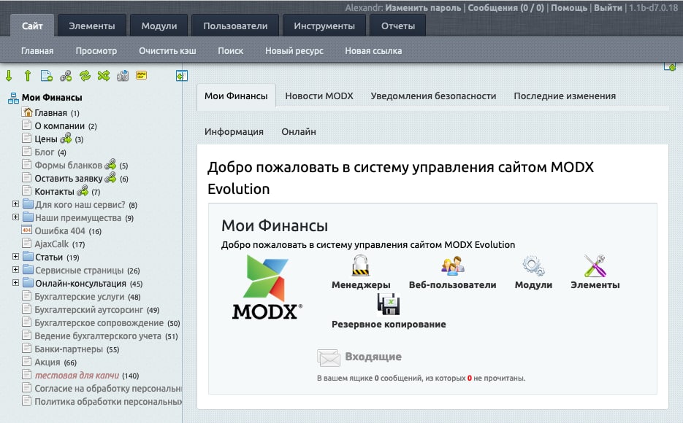The width and height of the screenshot is (683, 423).
Task: Open Резервное копирование via floppy icon
Action: pyautogui.click(x=389, y=304)
